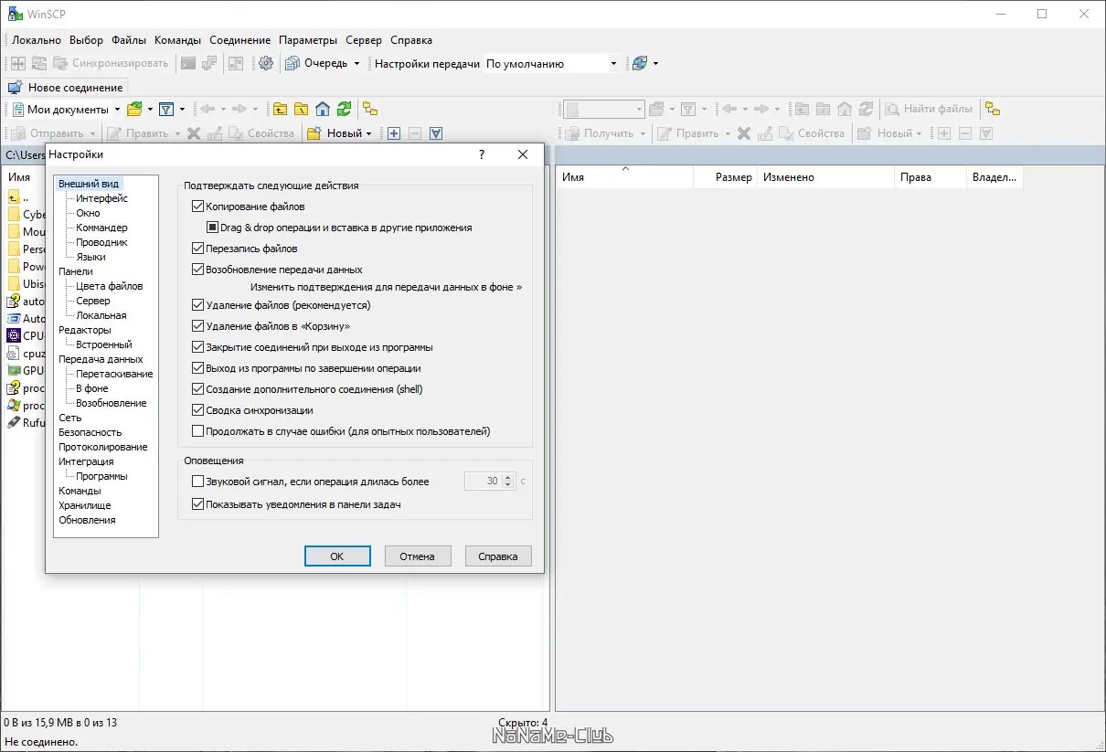Viewport: 1106px width, 752px height.
Task: Open the preferences gear icon in toolbar
Action: 266,63
